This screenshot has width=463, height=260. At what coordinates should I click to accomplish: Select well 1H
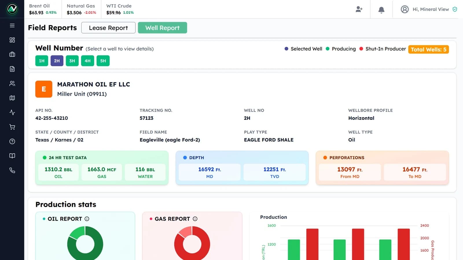42,61
